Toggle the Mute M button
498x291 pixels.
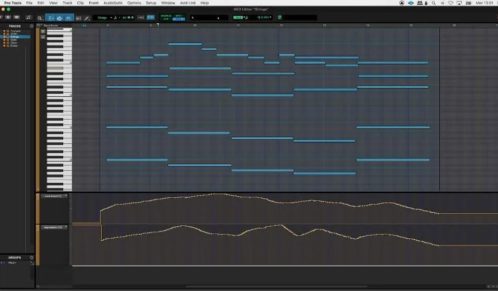click(x=16, y=18)
